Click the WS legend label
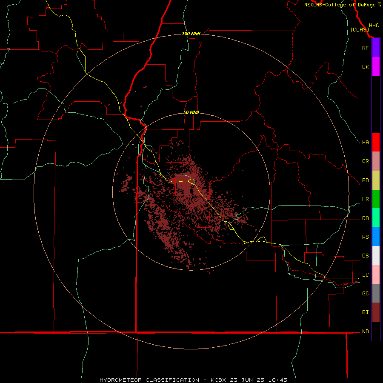The width and height of the screenshot is (383, 383). (365, 237)
